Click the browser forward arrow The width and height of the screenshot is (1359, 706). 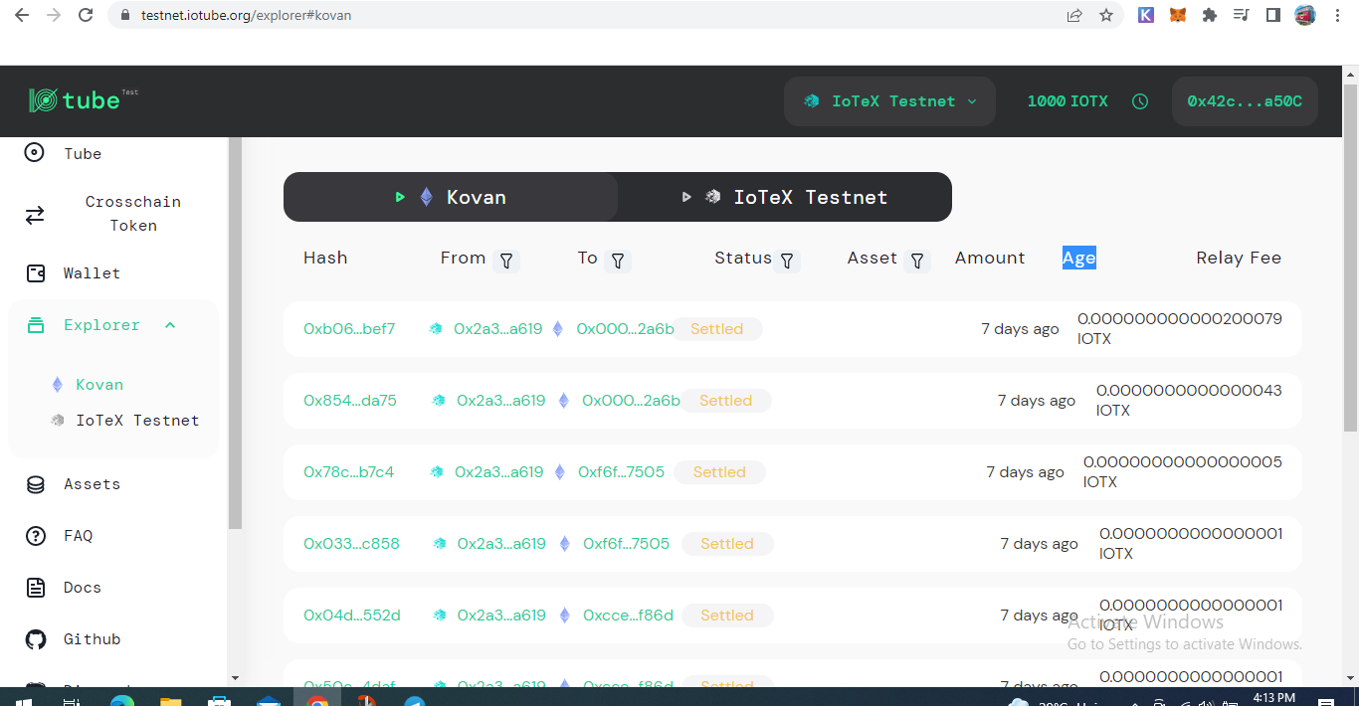pos(54,15)
